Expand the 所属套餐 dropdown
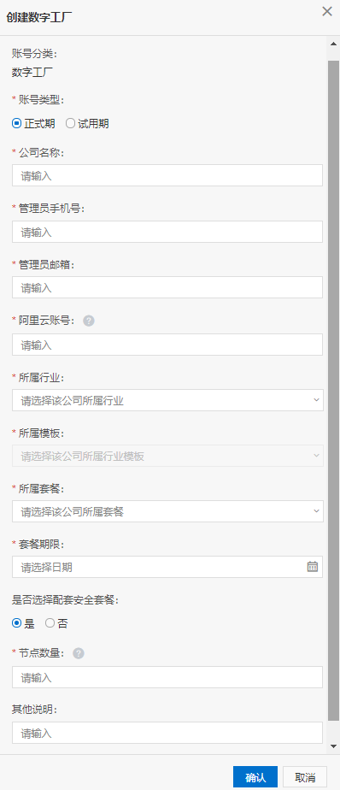This screenshot has width=340, height=790. pyautogui.click(x=167, y=511)
